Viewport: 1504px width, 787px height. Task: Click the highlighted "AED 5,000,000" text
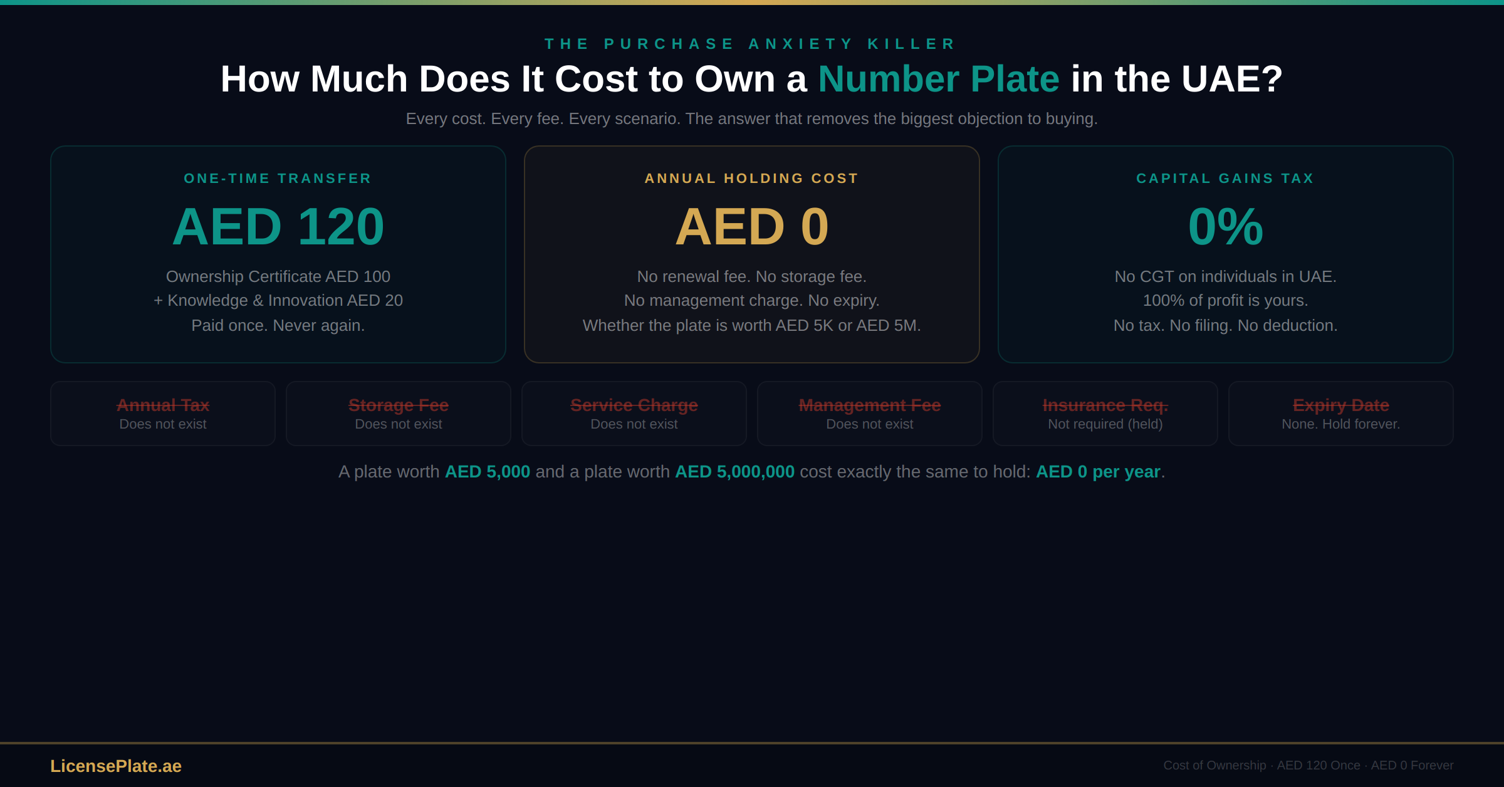[x=734, y=472]
